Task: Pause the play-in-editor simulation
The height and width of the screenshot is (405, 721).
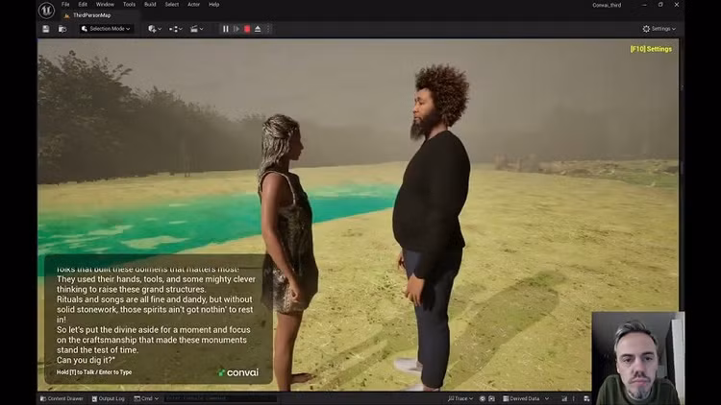Action: [x=226, y=29]
